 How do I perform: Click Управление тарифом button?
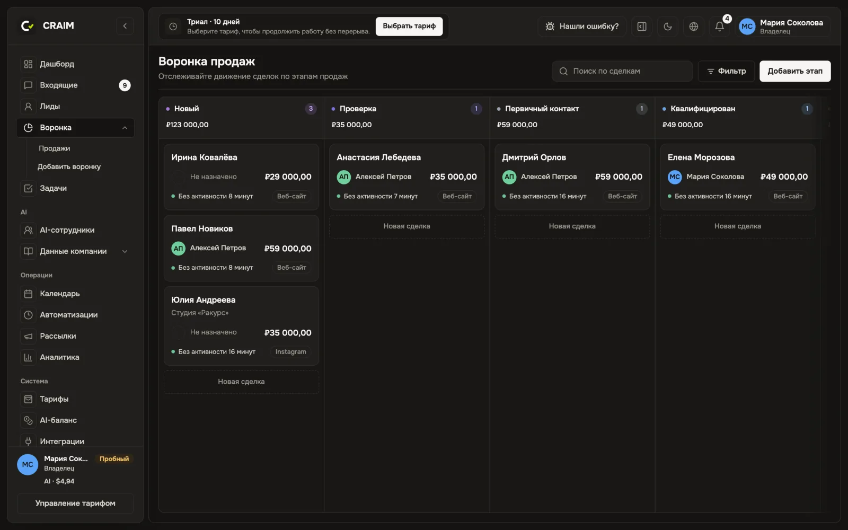(75, 503)
